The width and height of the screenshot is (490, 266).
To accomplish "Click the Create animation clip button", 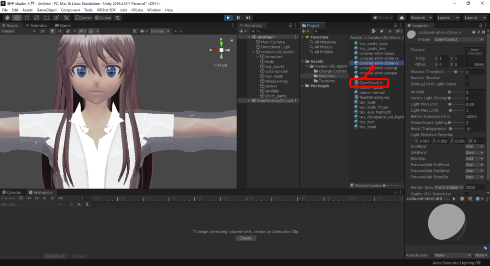I will click(x=245, y=238).
